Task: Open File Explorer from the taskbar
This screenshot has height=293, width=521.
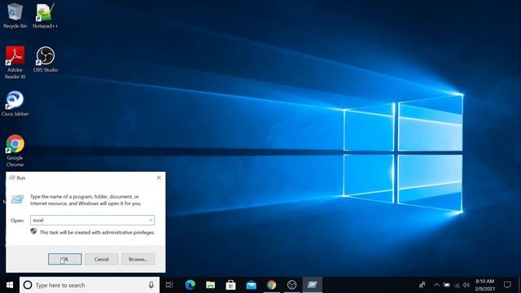Action: pos(210,285)
